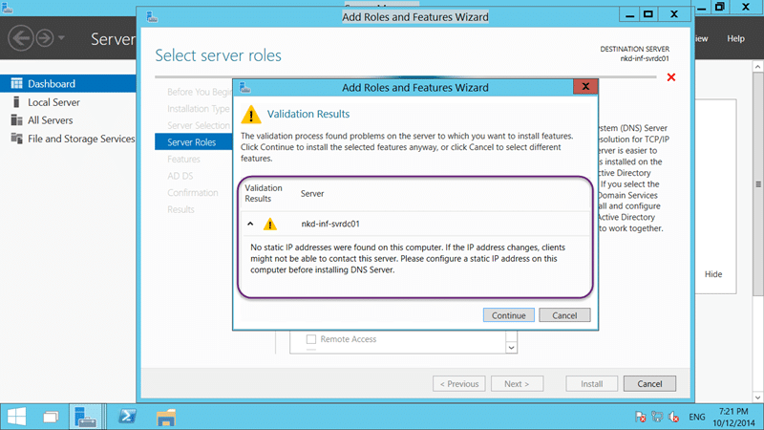
Task: Open Dashboard in Server Manager sidebar
Action: point(68,83)
